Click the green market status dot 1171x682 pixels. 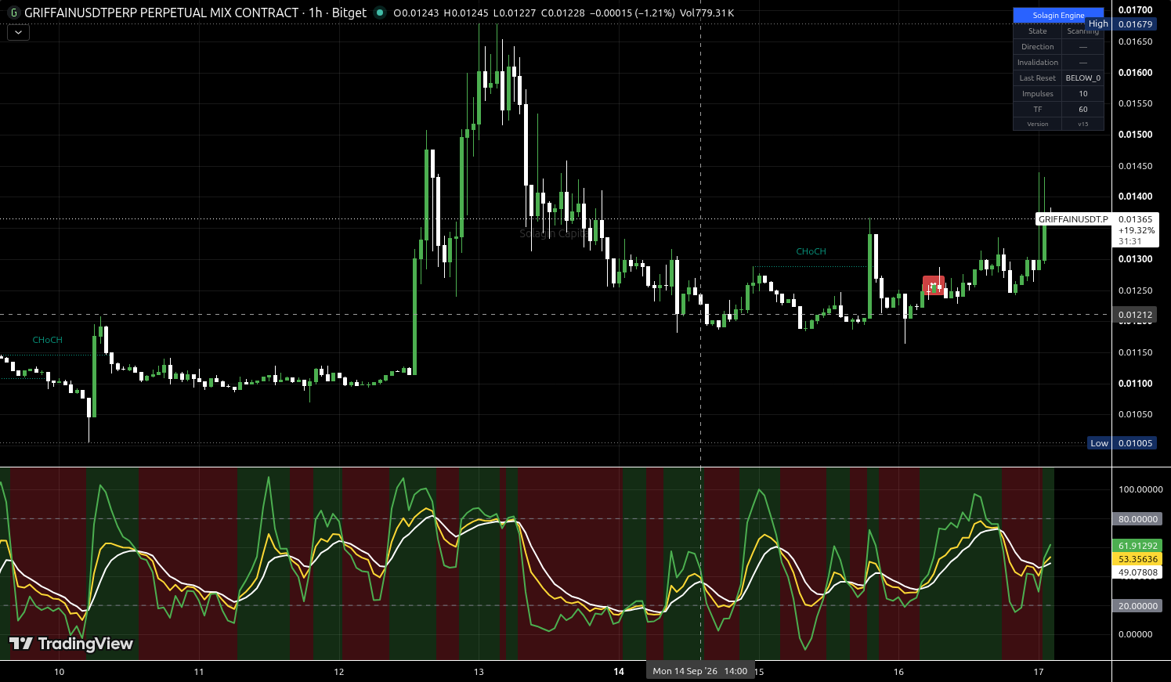[x=379, y=13]
